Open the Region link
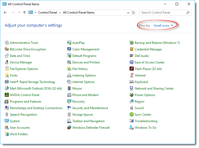 (x=139, y=102)
